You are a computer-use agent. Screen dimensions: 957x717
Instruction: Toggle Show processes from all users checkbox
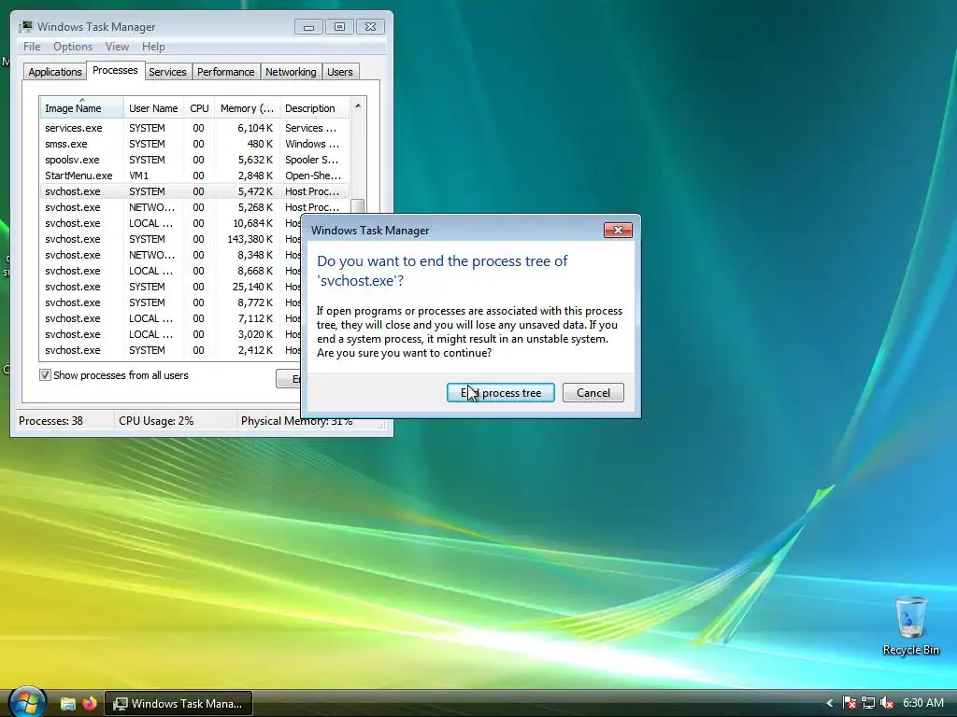coord(45,375)
